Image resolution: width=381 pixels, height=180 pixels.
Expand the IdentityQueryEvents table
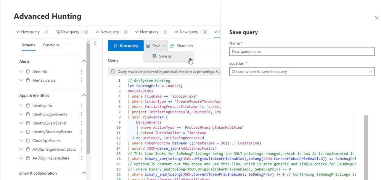(x=21, y=123)
